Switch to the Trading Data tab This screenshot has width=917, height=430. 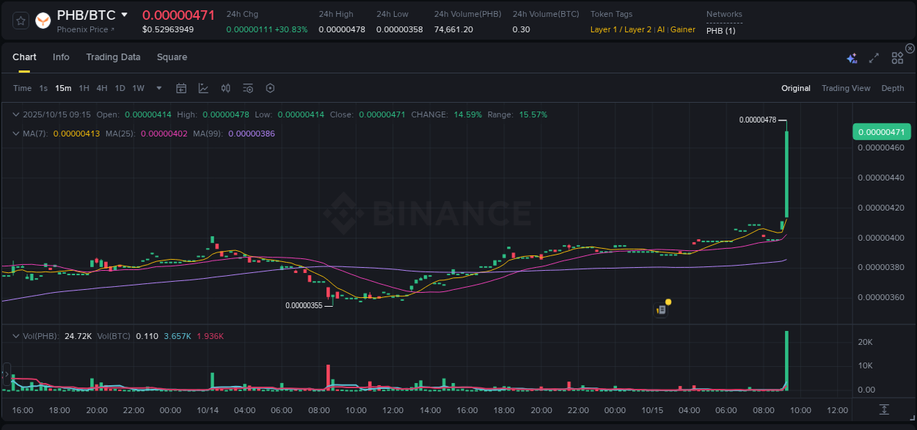point(113,57)
